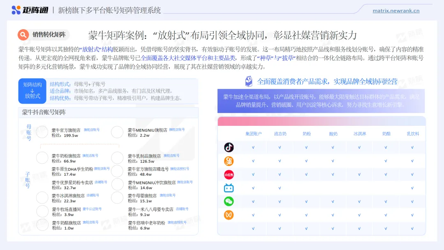Click avatar circle of 蒙牛乳制品旗舰店
Screen dimensions: 444x250
click(117, 158)
